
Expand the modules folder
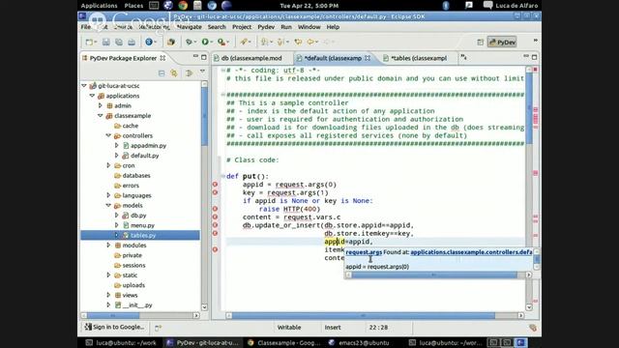(x=108, y=245)
